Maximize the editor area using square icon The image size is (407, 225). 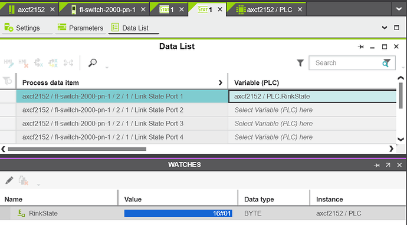pos(396,28)
